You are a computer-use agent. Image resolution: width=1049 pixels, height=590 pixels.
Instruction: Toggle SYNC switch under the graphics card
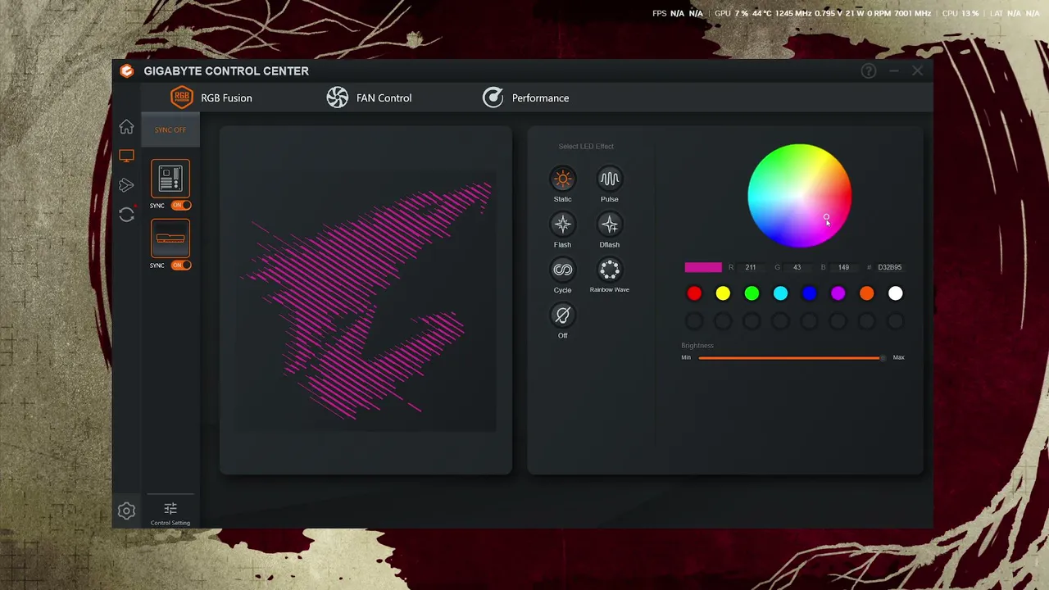[181, 265]
